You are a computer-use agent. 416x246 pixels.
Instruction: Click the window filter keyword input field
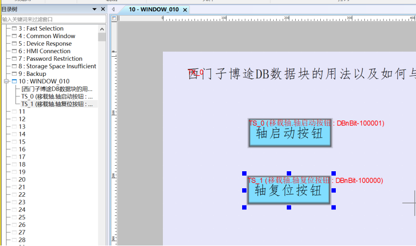[x=54, y=19]
